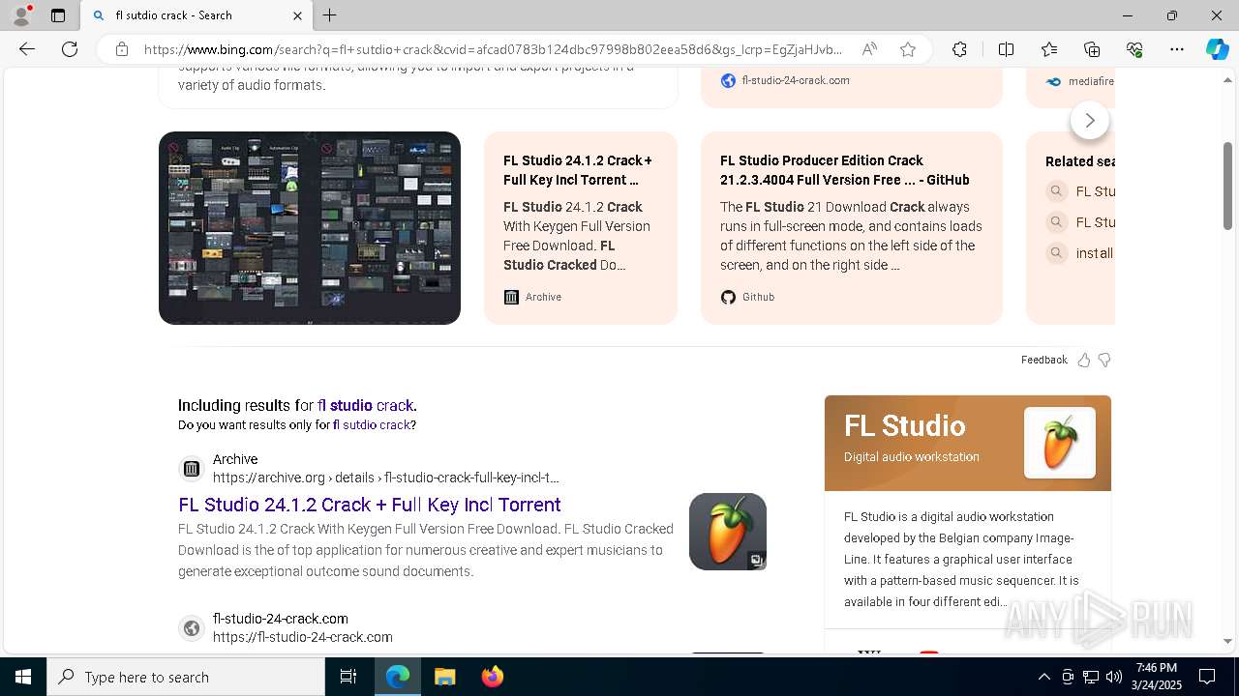Open a new tab
This screenshot has width=1239, height=696.
(x=329, y=15)
